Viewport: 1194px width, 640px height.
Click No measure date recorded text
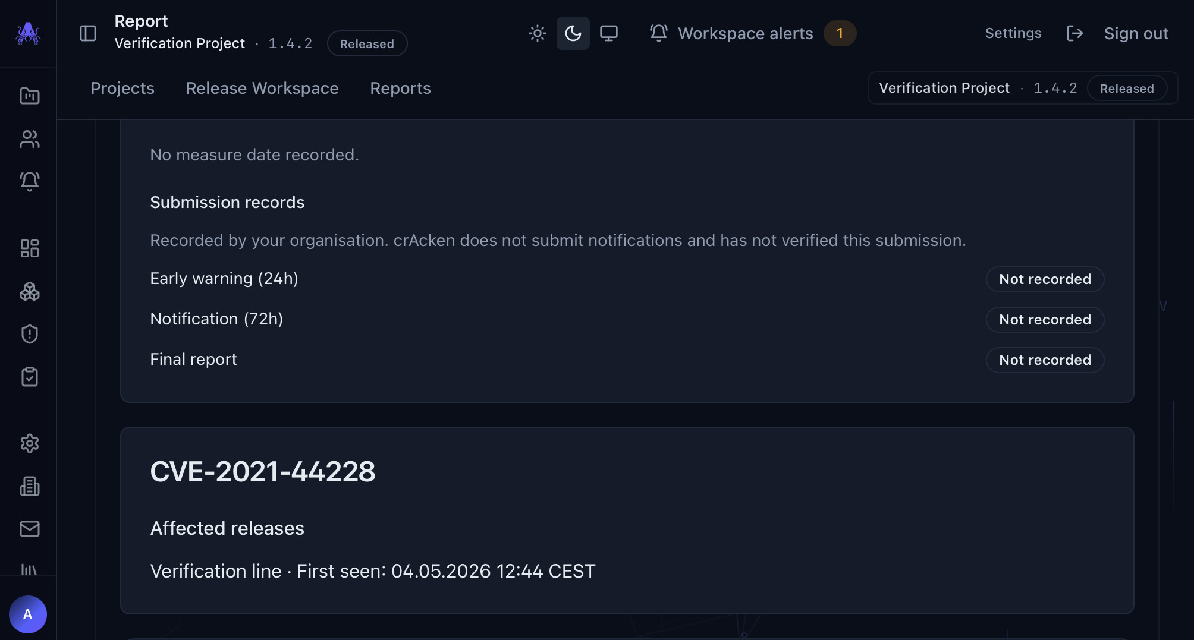(x=254, y=155)
